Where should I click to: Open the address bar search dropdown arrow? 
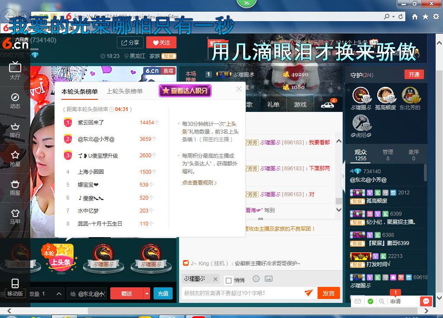(x=393, y=17)
